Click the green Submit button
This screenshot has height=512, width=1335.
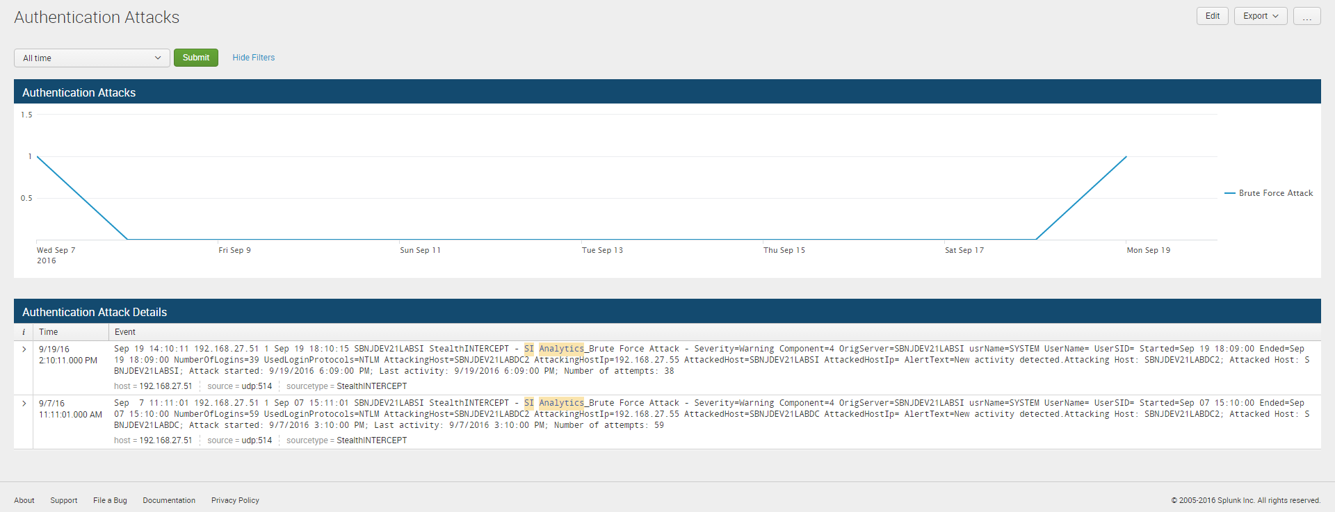point(196,58)
